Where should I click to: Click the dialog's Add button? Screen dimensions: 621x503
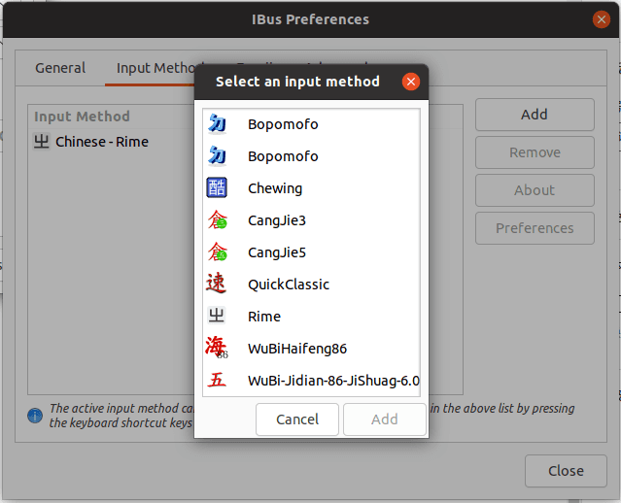(x=384, y=419)
